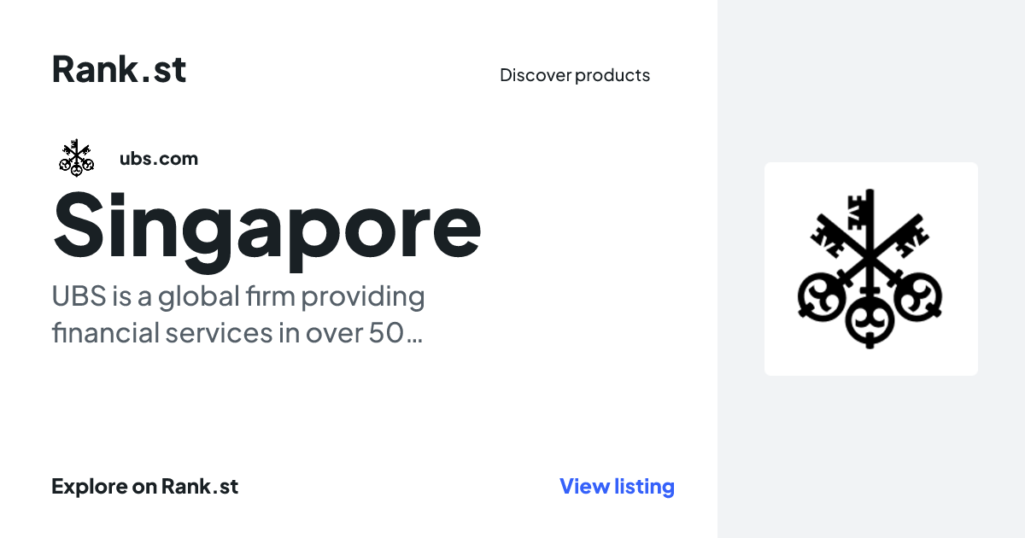Open the Discover products link
Image resolution: width=1025 pixels, height=538 pixels.
pyautogui.click(x=575, y=75)
